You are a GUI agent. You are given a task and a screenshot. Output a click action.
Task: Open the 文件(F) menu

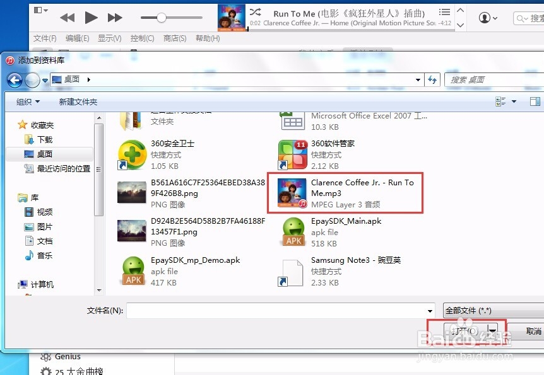tap(45, 38)
